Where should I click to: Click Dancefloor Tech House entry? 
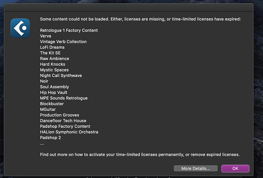[63, 121]
